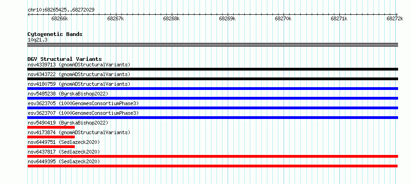Image resolution: width=411 pixels, height=184 pixels.
Task: Select the black bar under nsv4339713
Action: (x=212, y=69)
